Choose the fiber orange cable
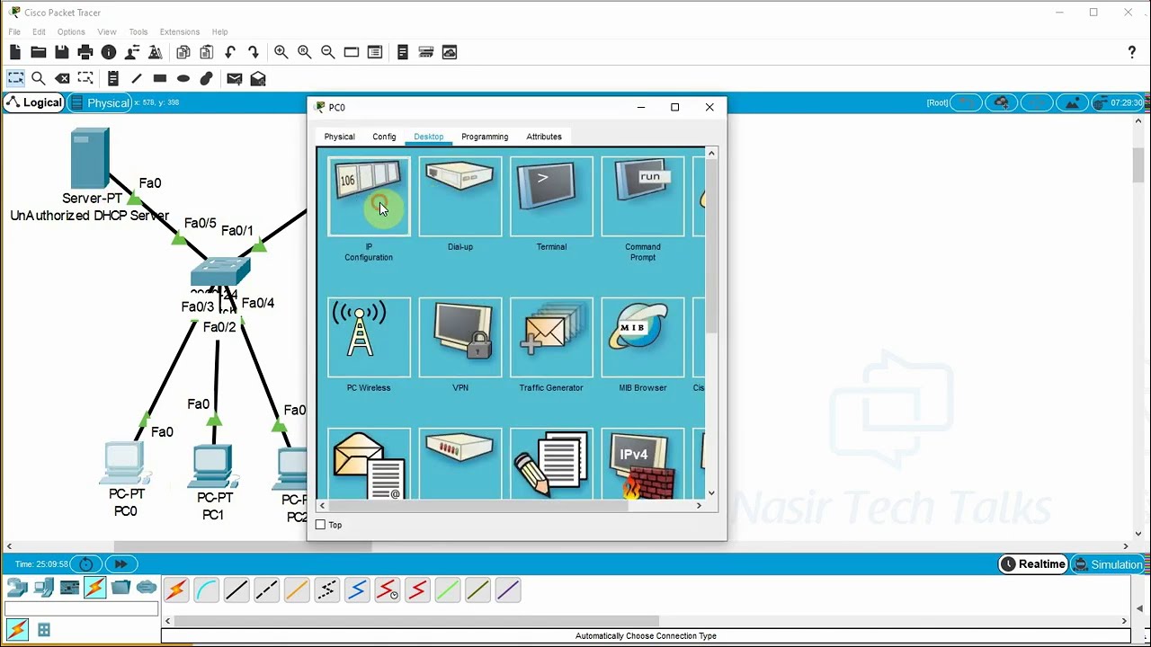Screen dimensions: 1151x647 [297, 590]
